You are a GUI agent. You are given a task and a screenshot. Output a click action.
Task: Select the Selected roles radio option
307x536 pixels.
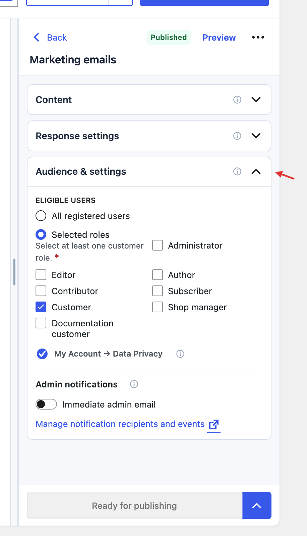[41, 234]
